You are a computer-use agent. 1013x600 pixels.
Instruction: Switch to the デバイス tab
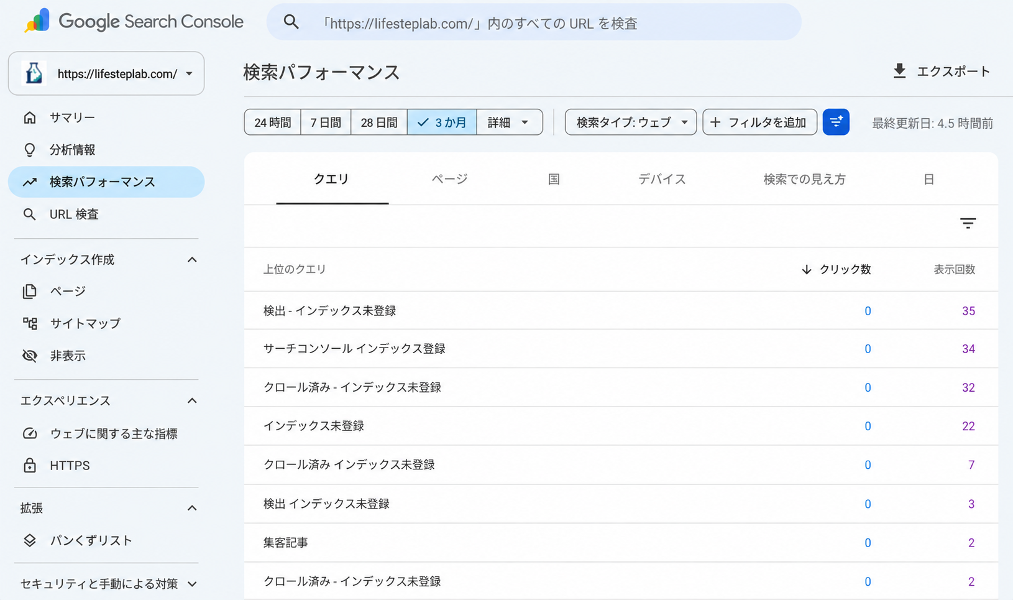click(x=662, y=179)
